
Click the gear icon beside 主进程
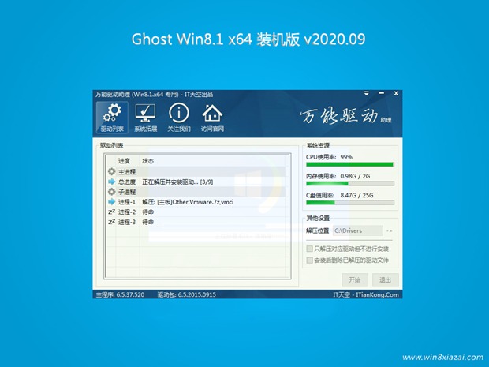(111, 171)
